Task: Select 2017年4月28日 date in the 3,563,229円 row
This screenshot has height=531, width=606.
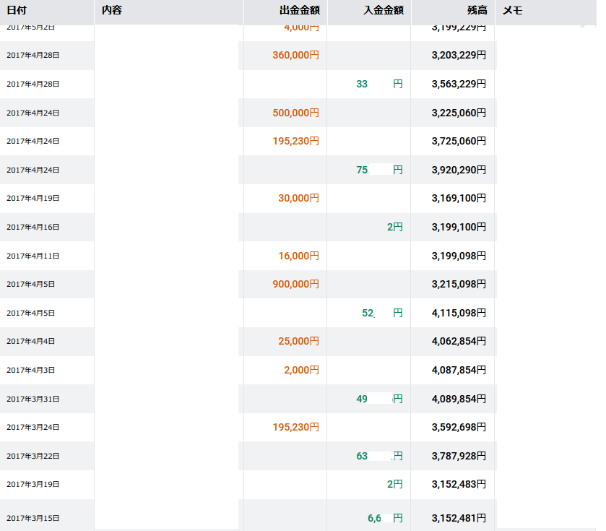Action: [33, 84]
